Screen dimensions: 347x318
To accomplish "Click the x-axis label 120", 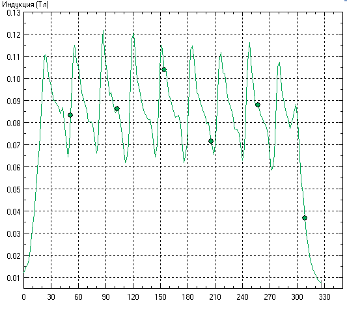I will point(133,297).
